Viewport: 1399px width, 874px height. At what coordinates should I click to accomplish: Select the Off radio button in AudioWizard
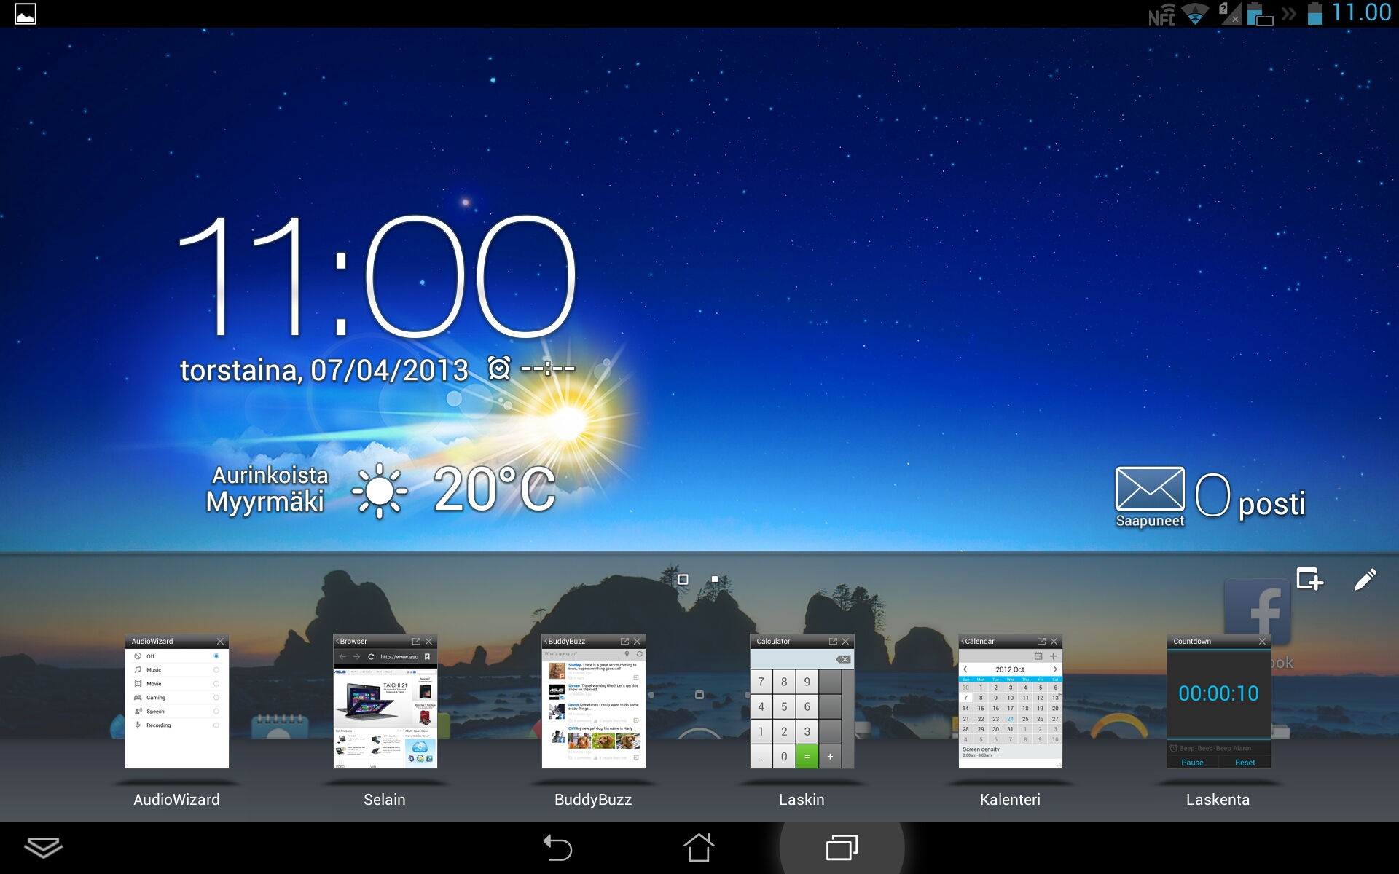(x=216, y=656)
